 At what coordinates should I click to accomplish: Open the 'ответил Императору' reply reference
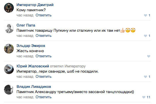point(68,66)
